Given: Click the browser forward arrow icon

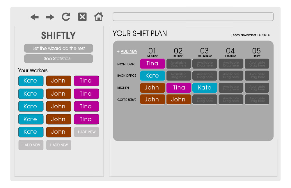Looking at the screenshot, I should click(50, 17).
